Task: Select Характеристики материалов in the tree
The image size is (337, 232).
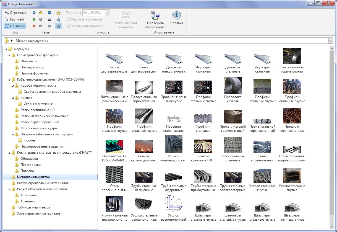Action: pyautogui.click(x=38, y=213)
